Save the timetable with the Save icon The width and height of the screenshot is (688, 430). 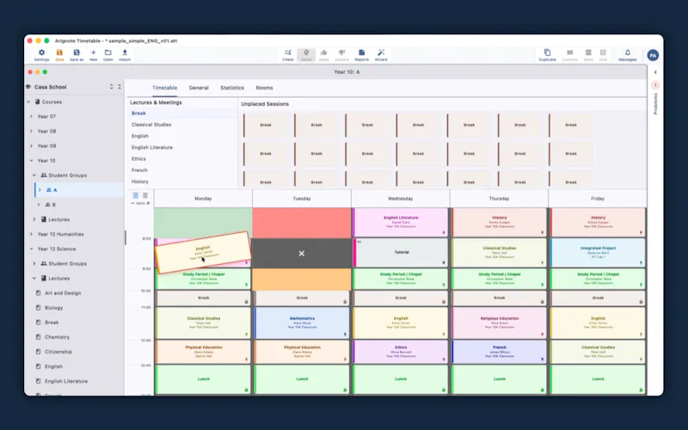pos(59,55)
